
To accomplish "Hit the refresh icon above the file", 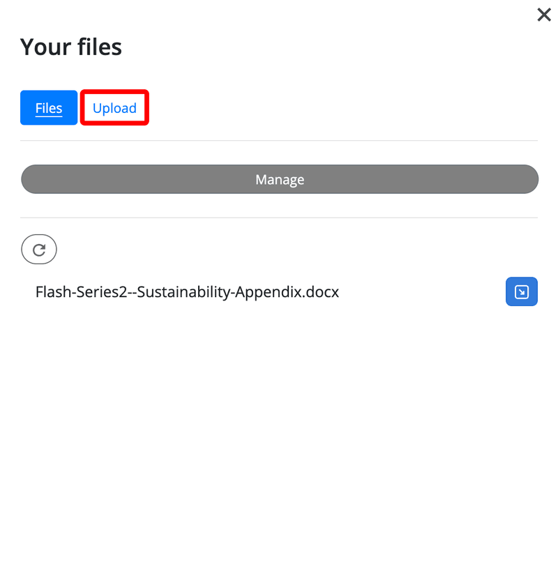I will pyautogui.click(x=39, y=249).
